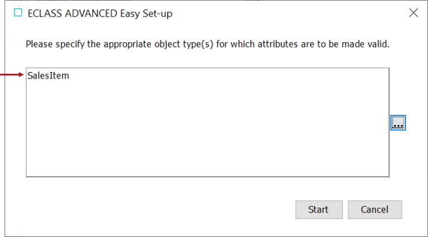Click inside the empty object type list area
This screenshot has height=237, width=428.
click(x=207, y=128)
